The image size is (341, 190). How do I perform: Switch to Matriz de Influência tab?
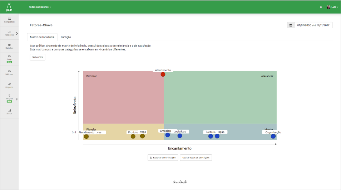(42, 37)
